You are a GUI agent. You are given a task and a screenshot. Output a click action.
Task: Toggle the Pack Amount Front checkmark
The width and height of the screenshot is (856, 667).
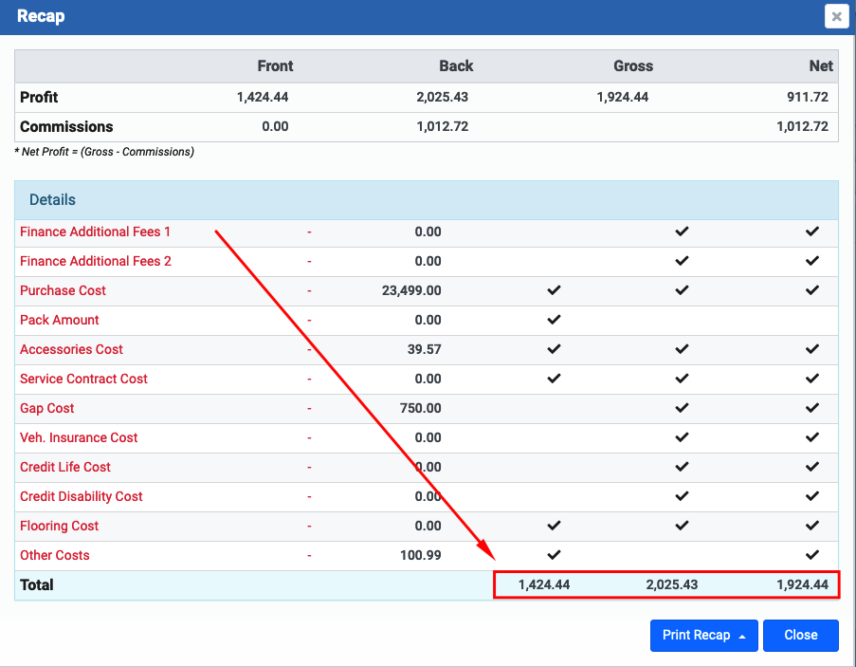(555, 320)
